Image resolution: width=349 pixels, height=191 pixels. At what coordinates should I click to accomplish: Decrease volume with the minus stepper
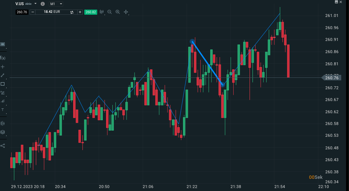[x=33, y=12]
